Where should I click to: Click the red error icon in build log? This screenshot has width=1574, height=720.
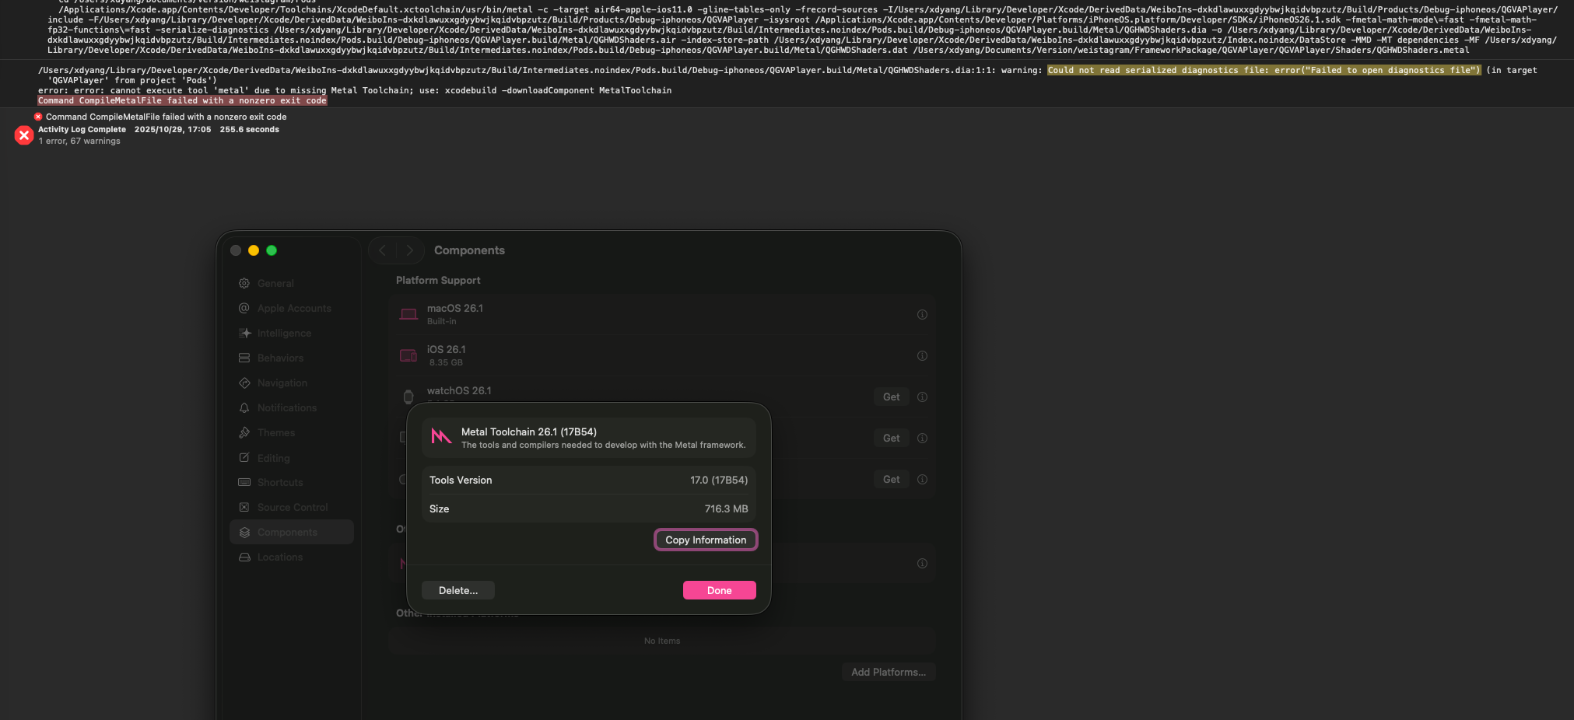pos(24,135)
